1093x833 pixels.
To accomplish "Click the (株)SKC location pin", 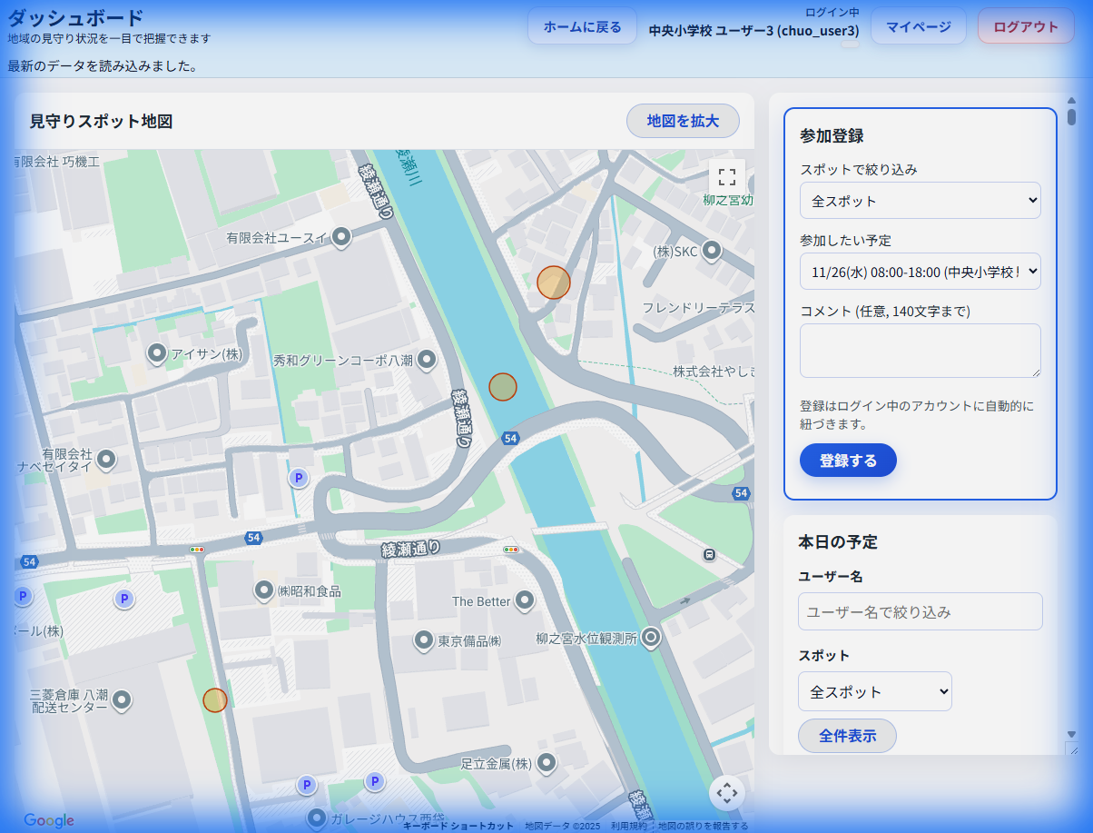I will [x=713, y=250].
